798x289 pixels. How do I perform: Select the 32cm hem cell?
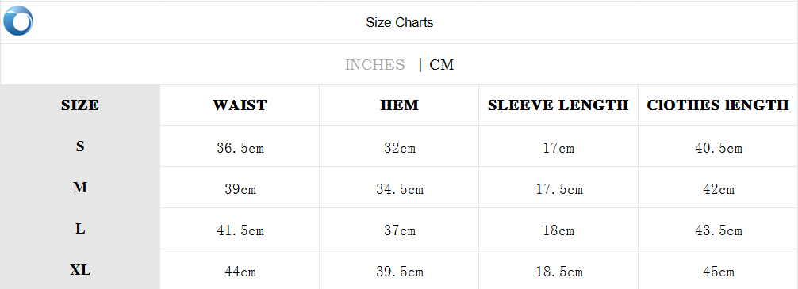[x=400, y=148]
